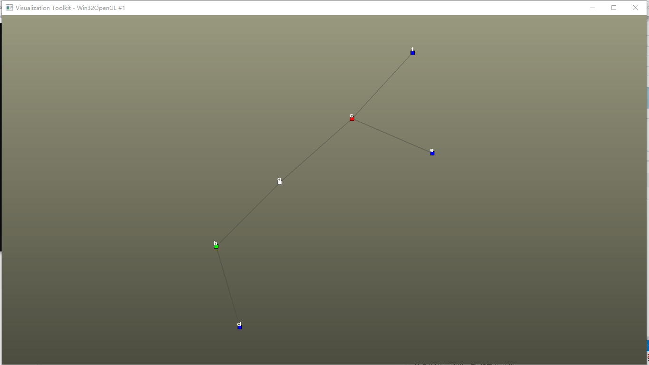Screen dimensions: 649x365
Task: Select the blue node labeled f
Action: coord(412,53)
